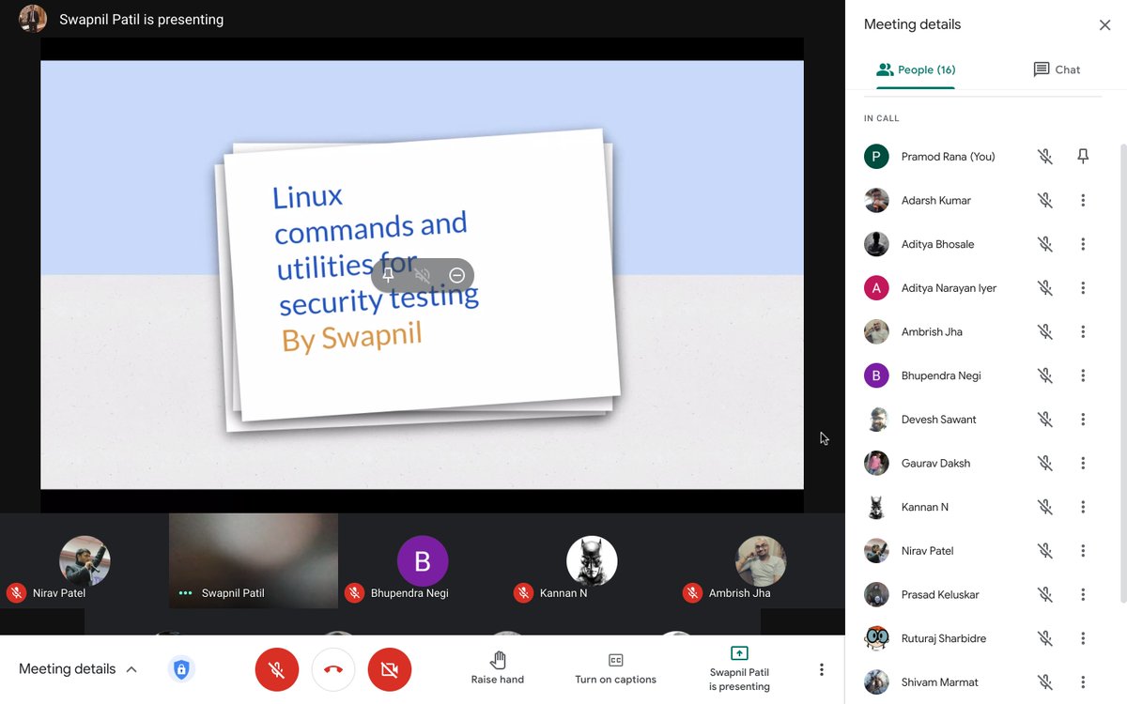1127x704 pixels.
Task: Leave the call with hang-up button
Action: (x=333, y=669)
